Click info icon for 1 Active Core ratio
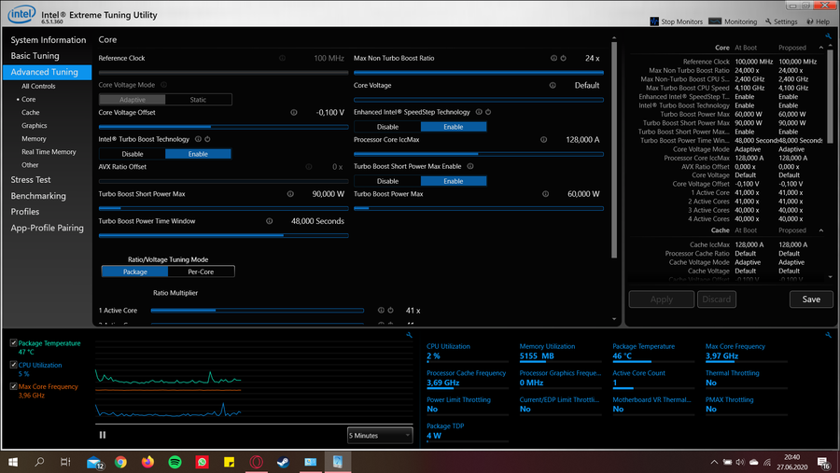840x473 pixels. 381,310
